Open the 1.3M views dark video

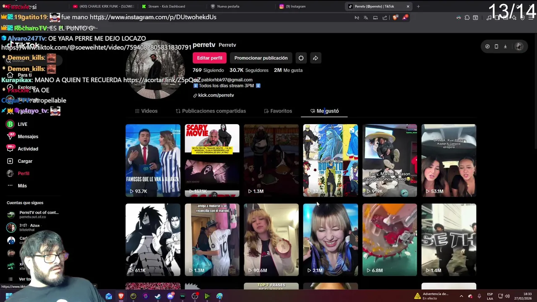(x=271, y=160)
